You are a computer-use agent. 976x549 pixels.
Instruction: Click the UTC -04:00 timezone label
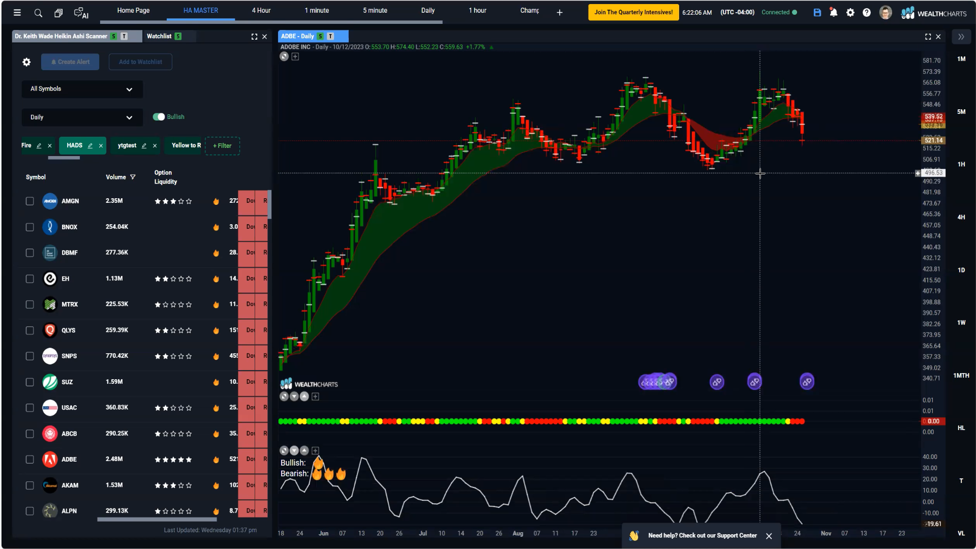(x=737, y=12)
